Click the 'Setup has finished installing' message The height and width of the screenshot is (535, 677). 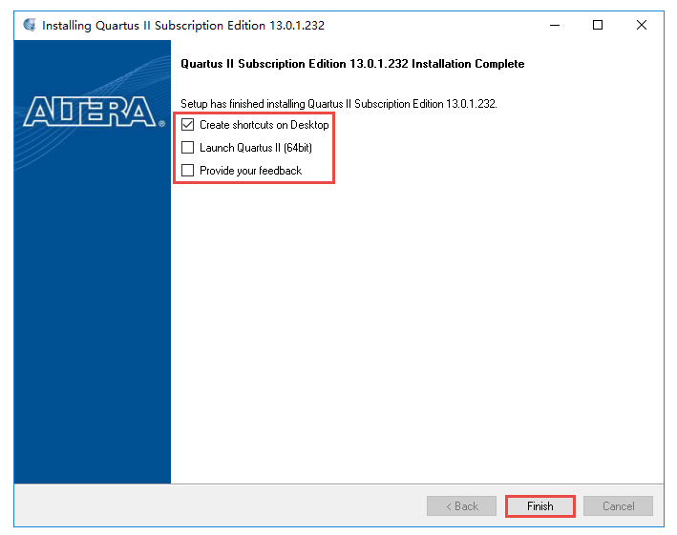point(338,104)
